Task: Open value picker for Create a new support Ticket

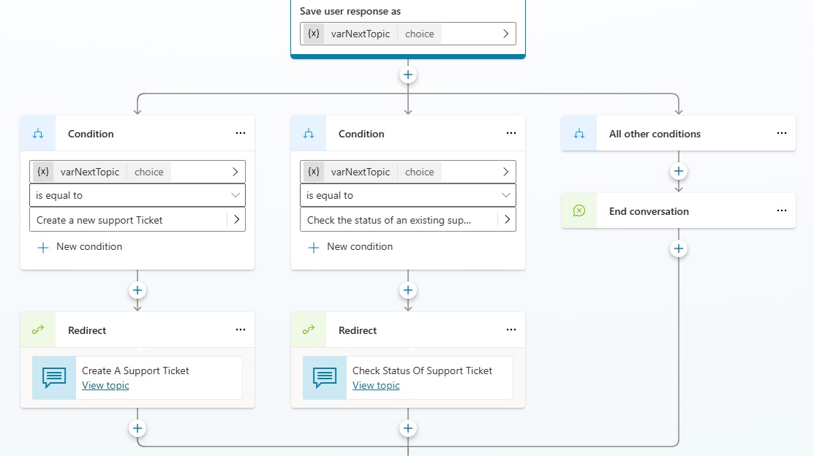Action: pyautogui.click(x=235, y=220)
